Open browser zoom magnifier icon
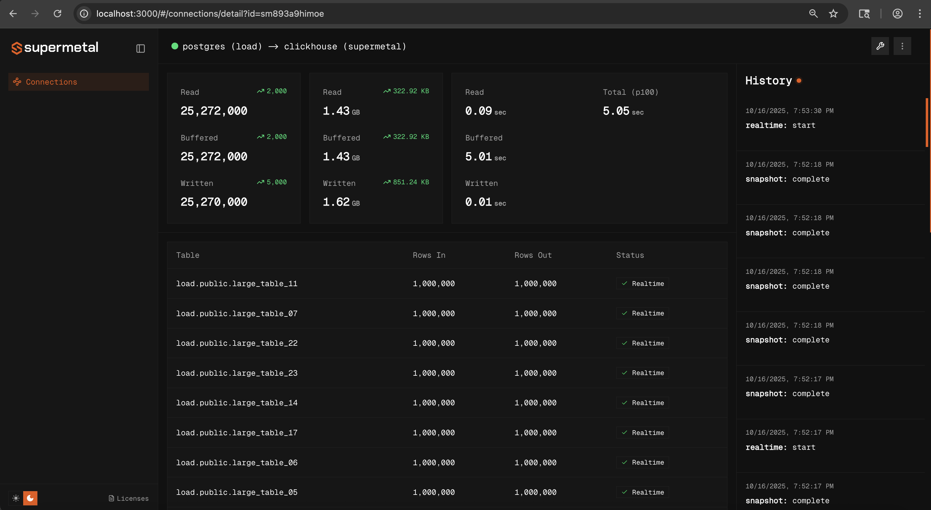Image resolution: width=931 pixels, height=510 pixels. (x=813, y=14)
